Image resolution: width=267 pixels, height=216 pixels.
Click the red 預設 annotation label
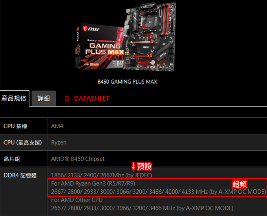pos(144,166)
